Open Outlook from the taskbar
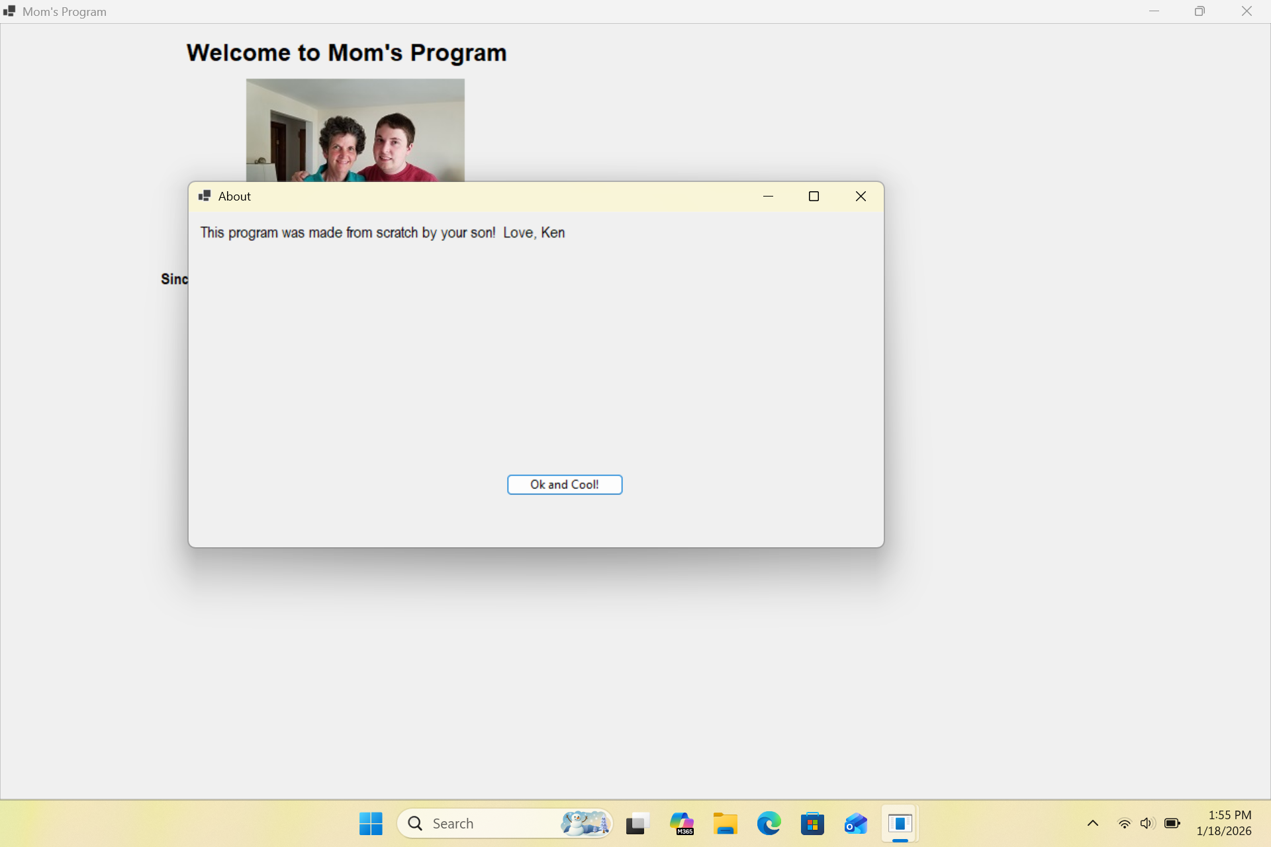Viewport: 1271px width, 847px height. pos(855,823)
